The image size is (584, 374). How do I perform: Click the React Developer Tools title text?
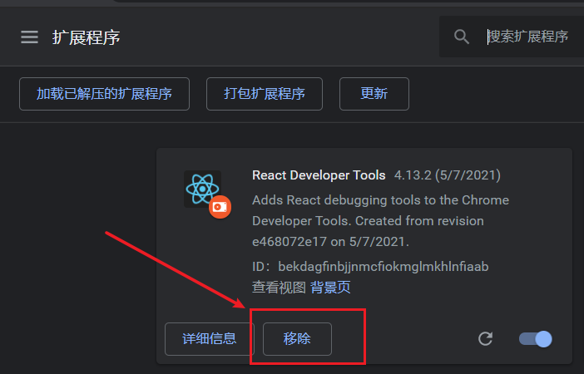click(x=319, y=175)
